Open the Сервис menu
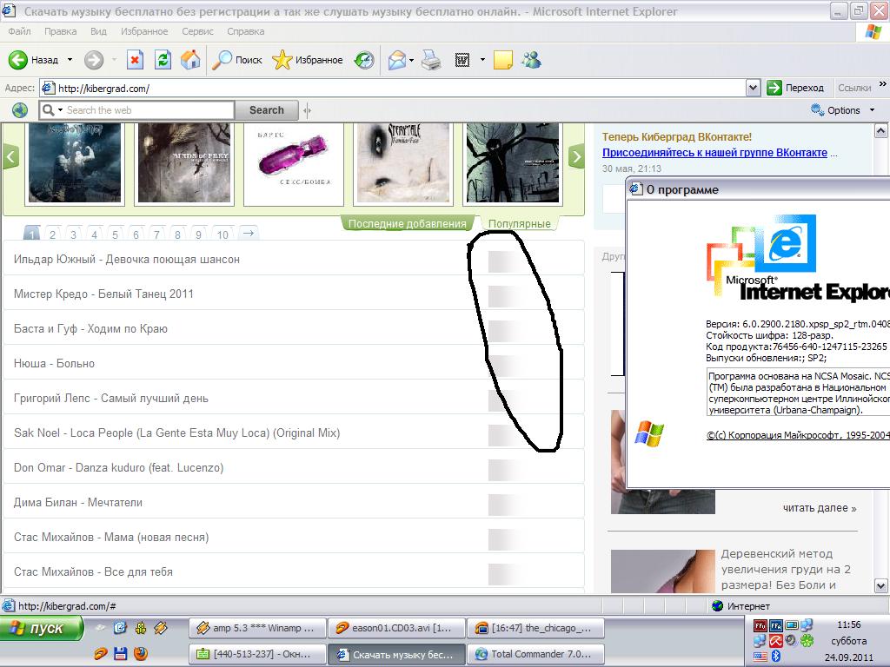The height and width of the screenshot is (667, 890). click(197, 31)
